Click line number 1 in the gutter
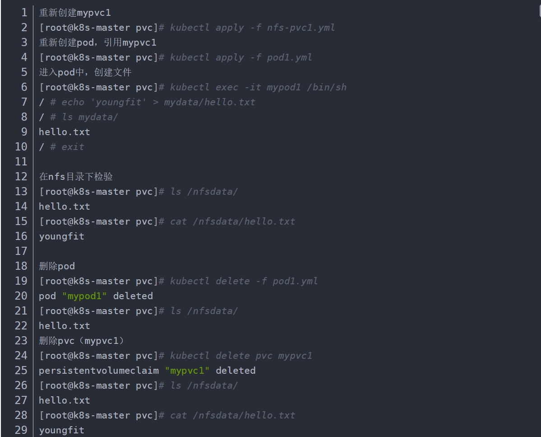Screen dimensions: 541x437 point(24,13)
